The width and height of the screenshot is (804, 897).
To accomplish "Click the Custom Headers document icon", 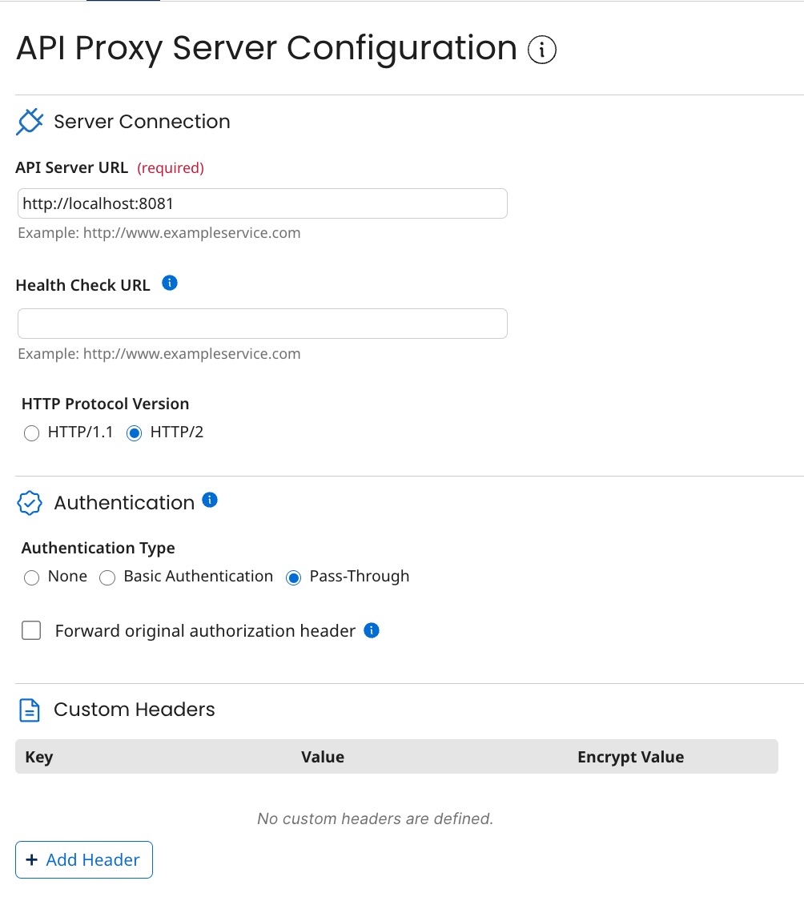I will [x=30, y=710].
